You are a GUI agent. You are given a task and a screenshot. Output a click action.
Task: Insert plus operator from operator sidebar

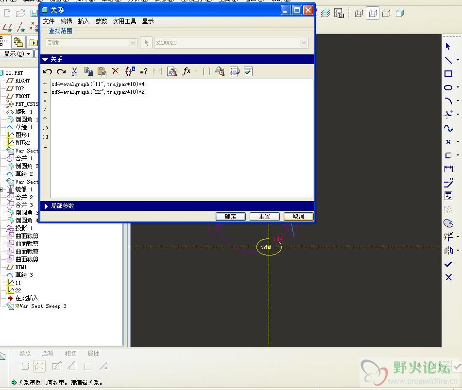tap(45, 84)
